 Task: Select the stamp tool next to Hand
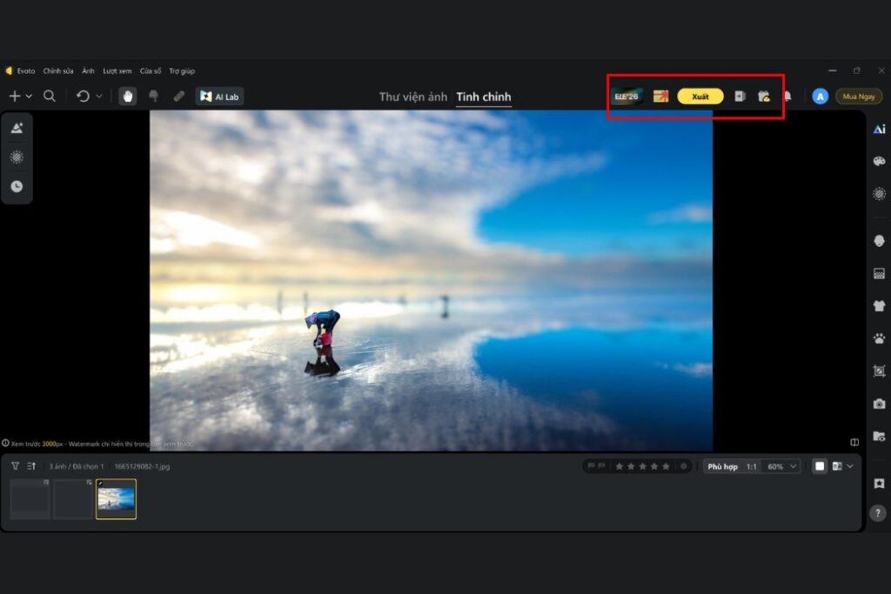coord(153,97)
